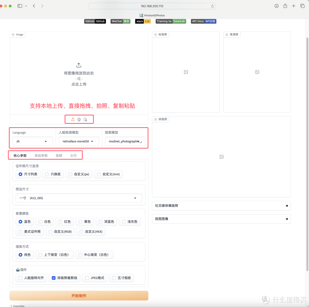Image resolution: width=309 pixels, height=307 pixels.
Task: Expand the 社交媒体模版照 section
Action: pyautogui.click(x=221, y=206)
